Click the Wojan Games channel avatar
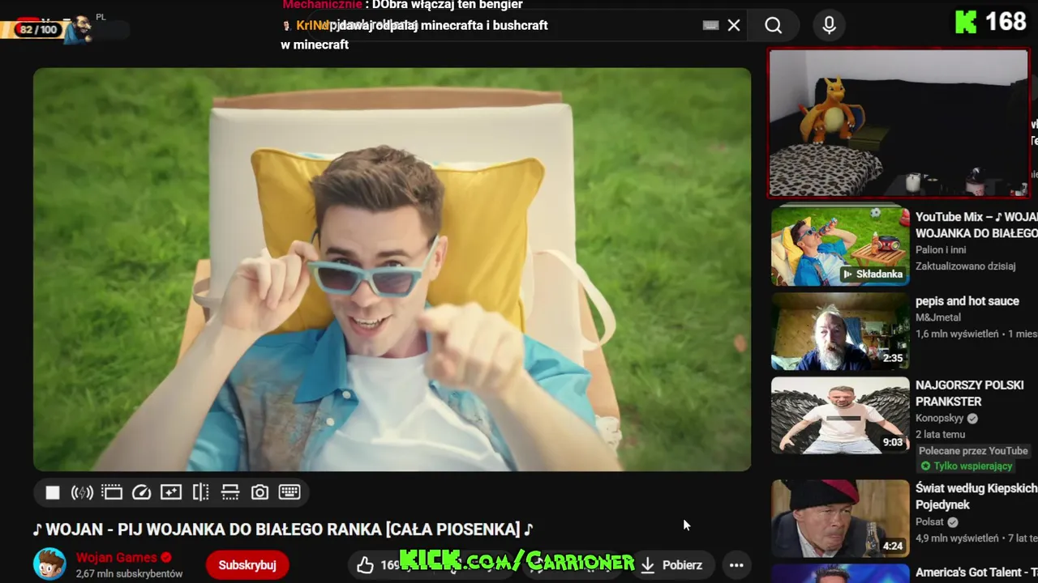This screenshot has height=583, width=1038. click(x=49, y=564)
